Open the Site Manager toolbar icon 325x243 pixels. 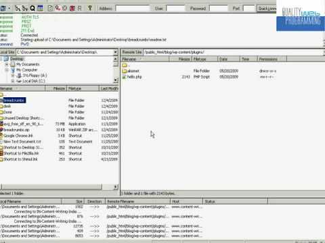click(x=3, y=8)
